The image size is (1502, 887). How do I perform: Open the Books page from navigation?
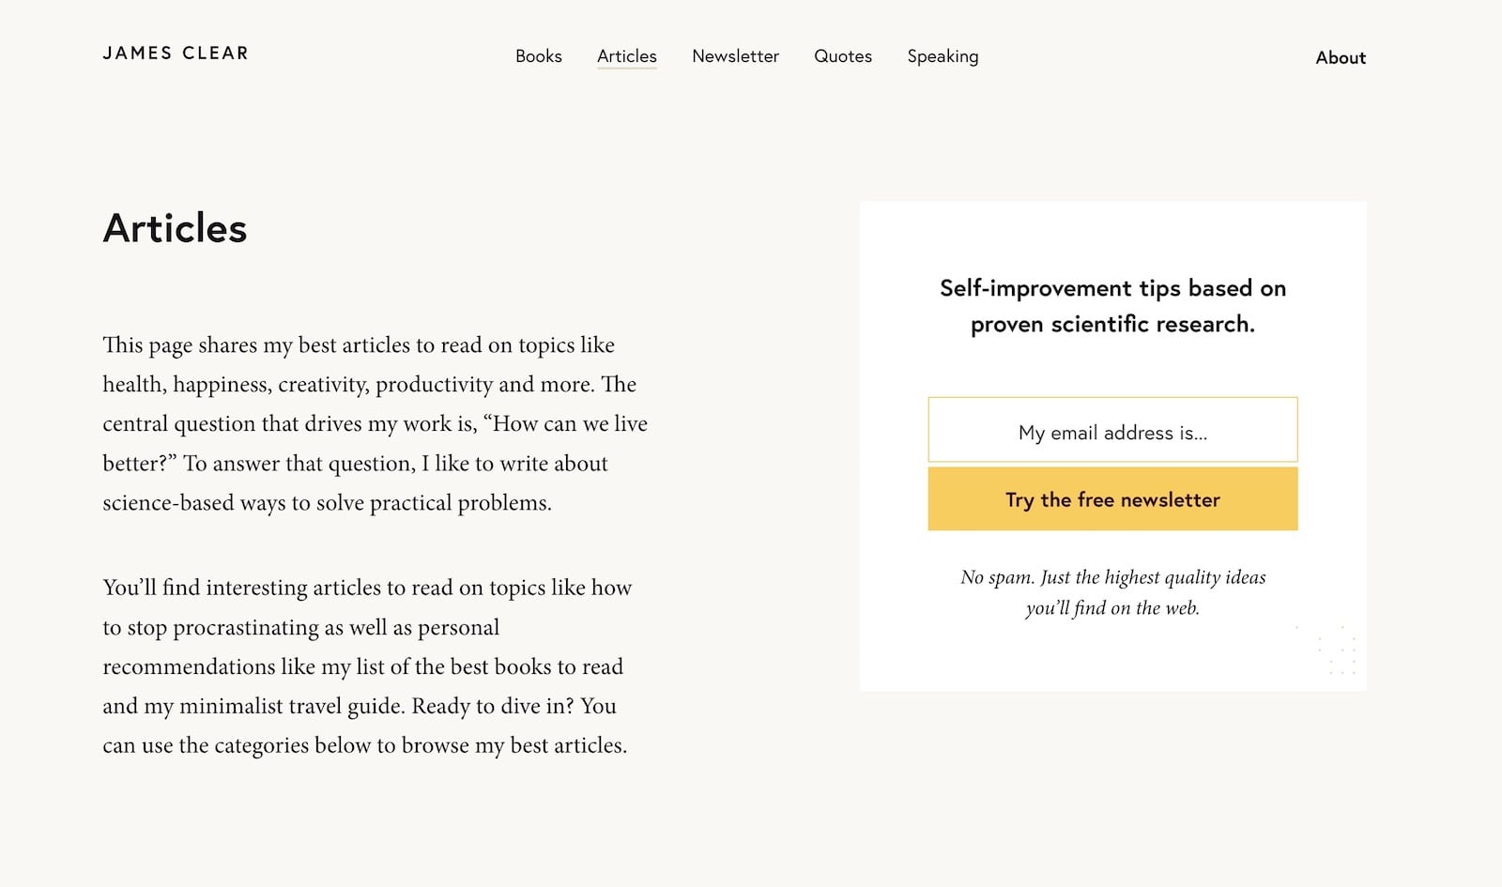point(539,56)
